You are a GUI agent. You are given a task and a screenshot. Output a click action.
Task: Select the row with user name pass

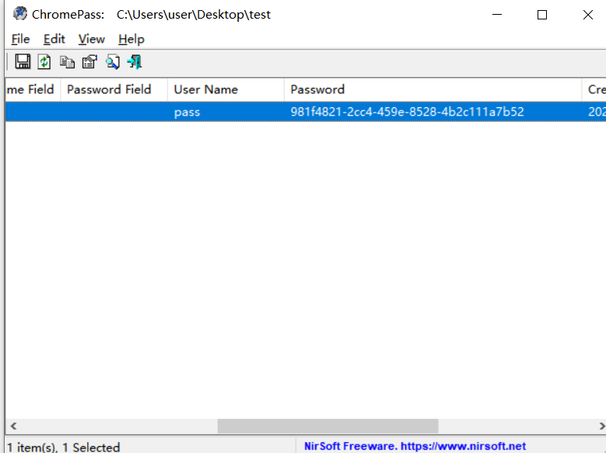point(187,112)
